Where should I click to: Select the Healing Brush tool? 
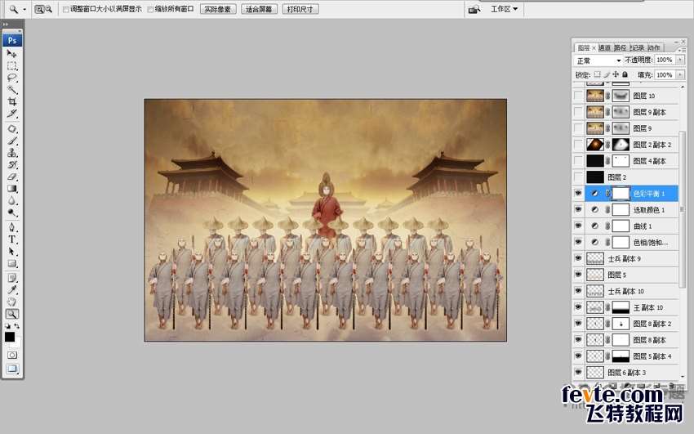click(x=12, y=129)
